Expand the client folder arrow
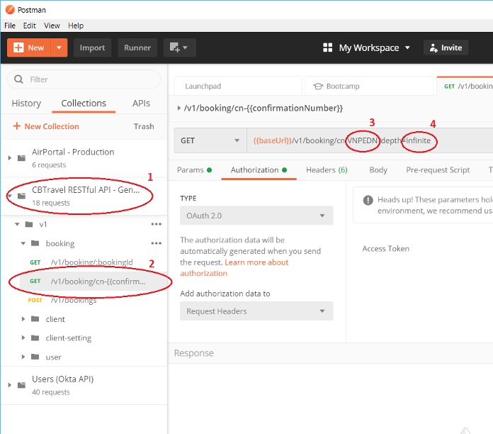493x434 pixels. tap(23, 319)
